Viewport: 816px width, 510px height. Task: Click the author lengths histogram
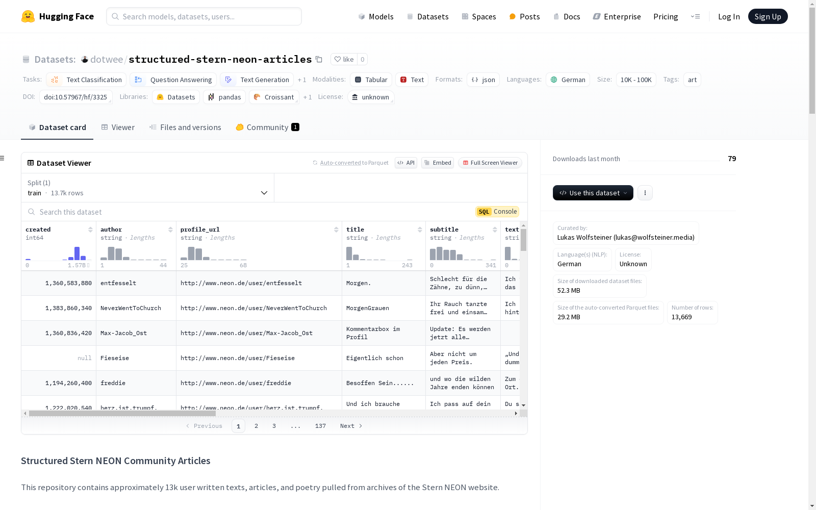(134, 253)
